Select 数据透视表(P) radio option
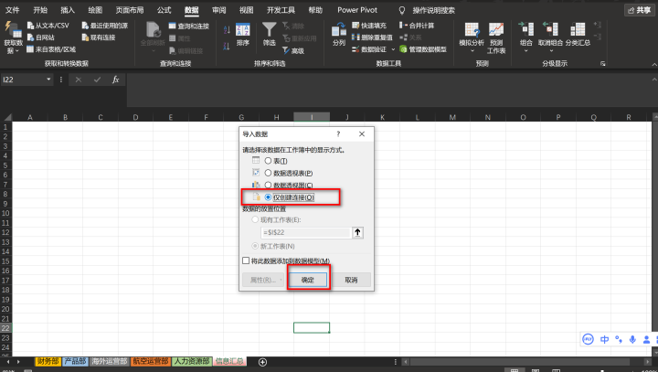The image size is (658, 372). click(268, 173)
